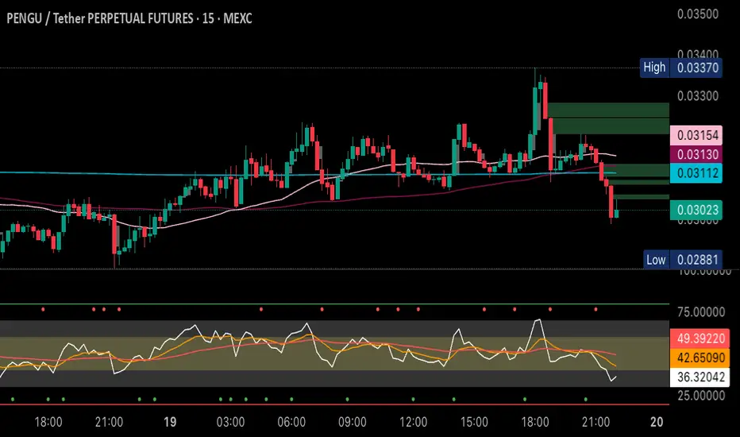Click the 03:00 time axis label

pyautogui.click(x=230, y=422)
